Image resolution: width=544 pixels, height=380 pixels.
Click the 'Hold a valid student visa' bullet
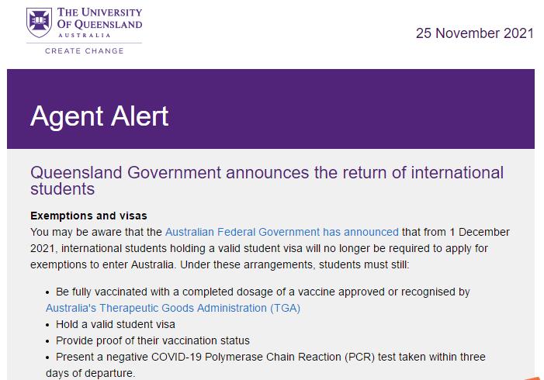click(116, 324)
